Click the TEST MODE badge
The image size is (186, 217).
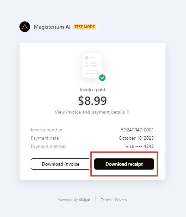point(84,27)
